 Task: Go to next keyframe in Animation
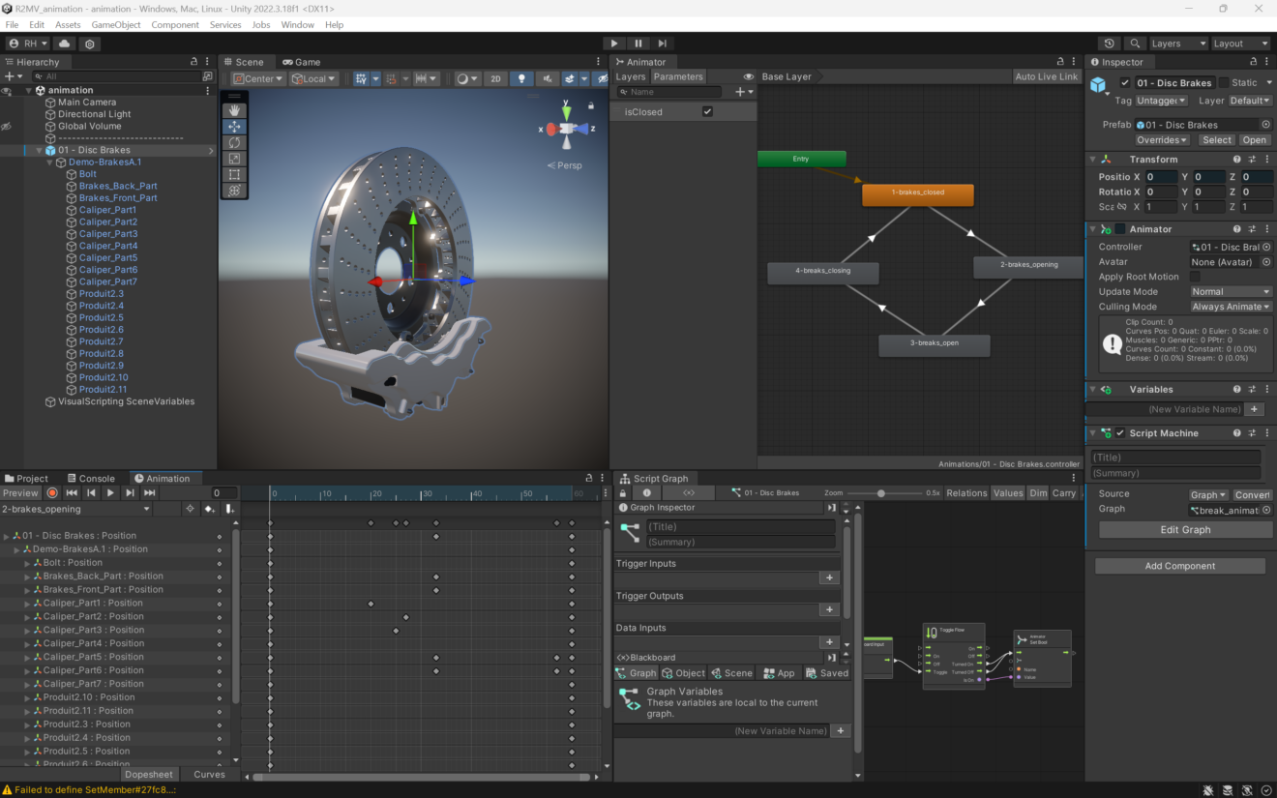pos(130,493)
